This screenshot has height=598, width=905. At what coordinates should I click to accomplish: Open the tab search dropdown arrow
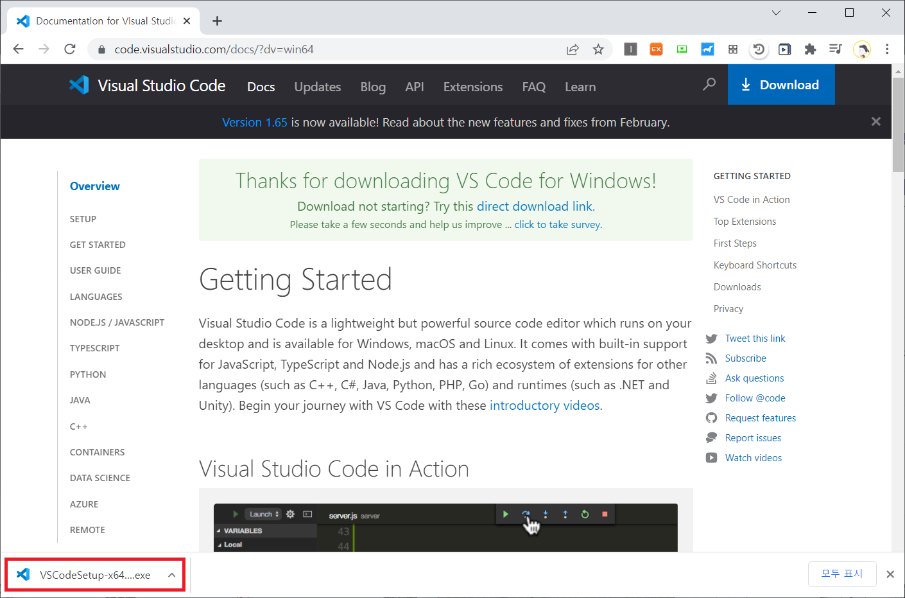click(x=776, y=13)
